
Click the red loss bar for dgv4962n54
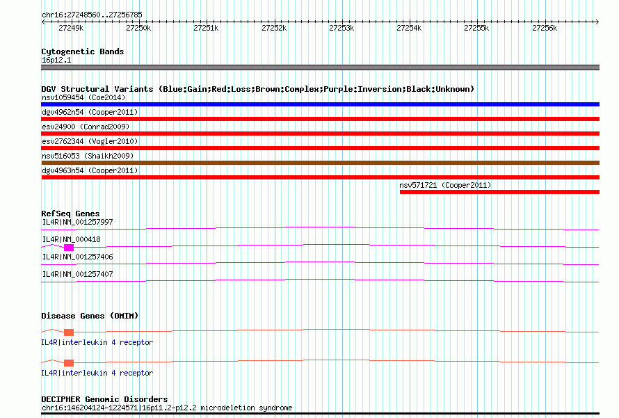click(x=320, y=119)
